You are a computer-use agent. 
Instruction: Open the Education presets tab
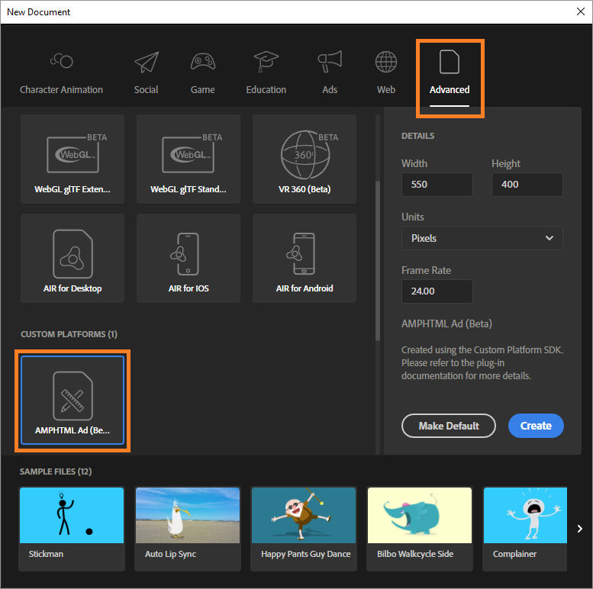click(266, 74)
